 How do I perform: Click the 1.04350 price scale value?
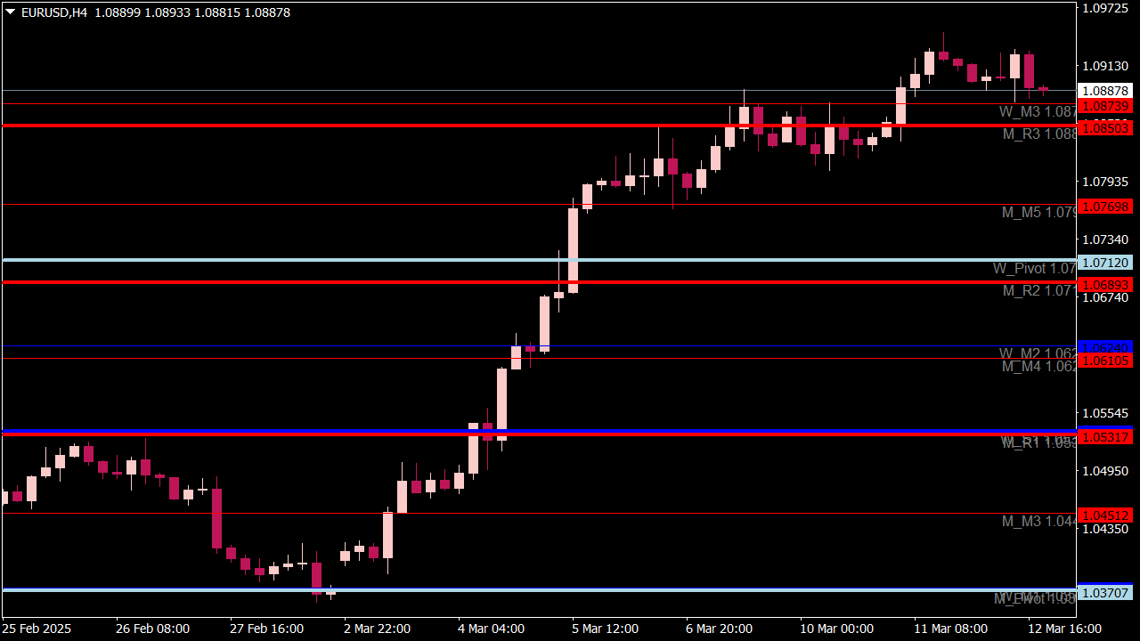[1105, 529]
